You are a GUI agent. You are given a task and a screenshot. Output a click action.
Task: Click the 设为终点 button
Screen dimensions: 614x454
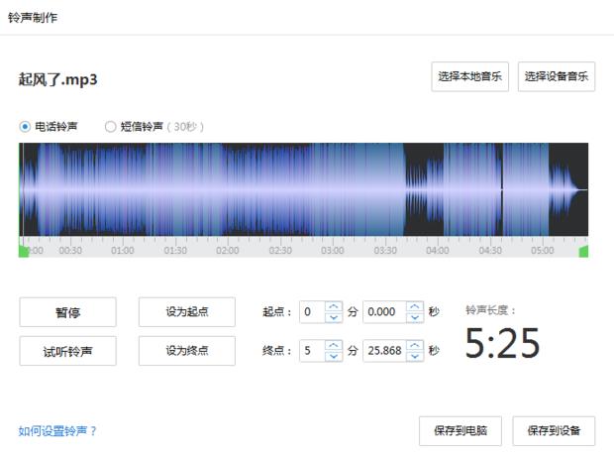pos(186,351)
